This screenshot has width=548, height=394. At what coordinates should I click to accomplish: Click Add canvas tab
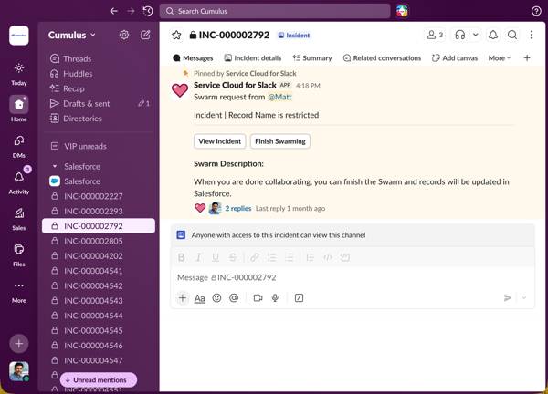[455, 58]
